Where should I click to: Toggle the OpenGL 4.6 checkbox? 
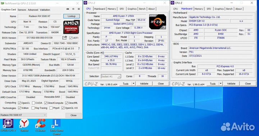coord(63,108)
